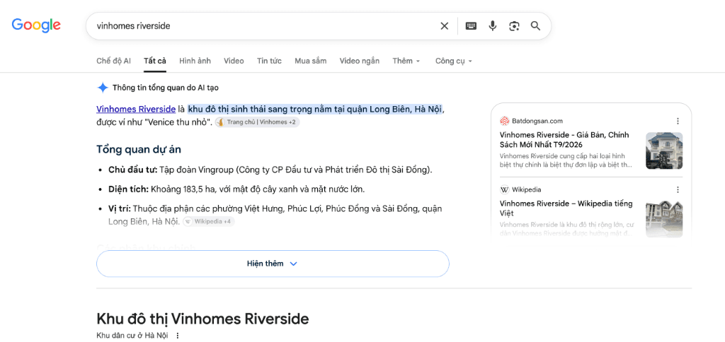This screenshot has height=342, width=725.
Task: Go to the Tin tức tab
Action: pyautogui.click(x=270, y=61)
